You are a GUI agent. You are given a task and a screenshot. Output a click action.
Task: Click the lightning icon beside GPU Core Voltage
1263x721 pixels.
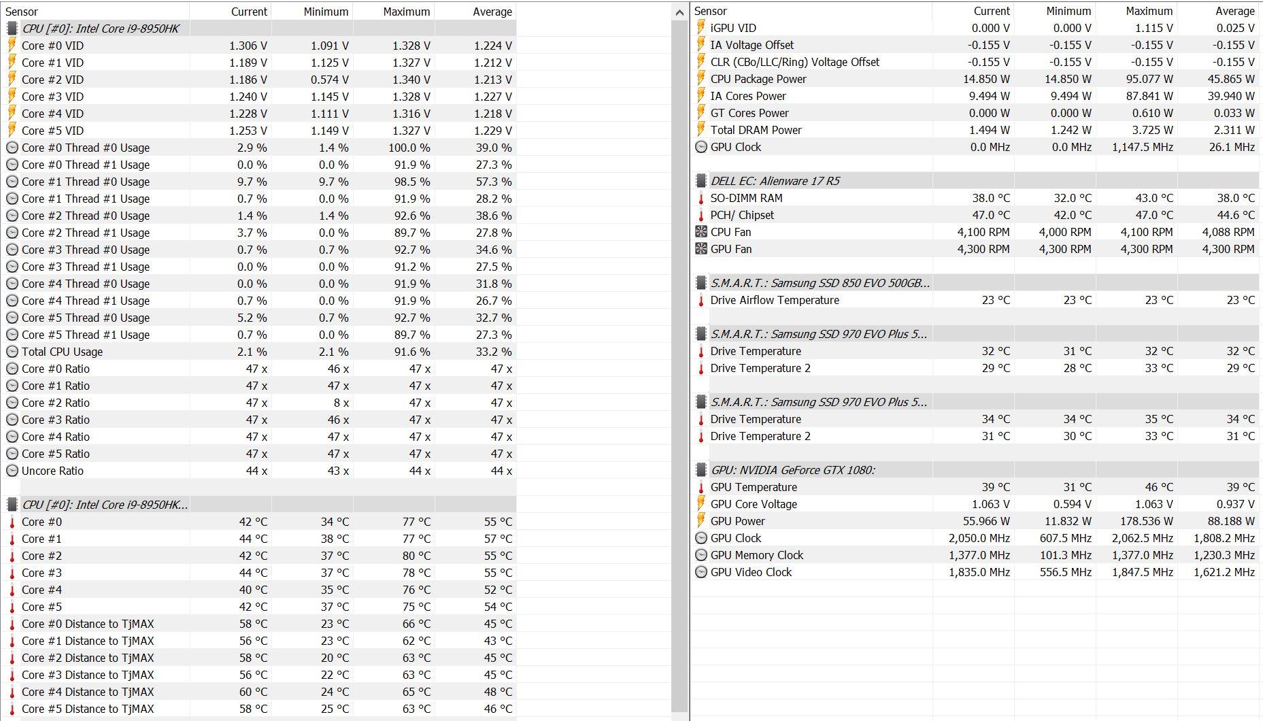click(701, 504)
